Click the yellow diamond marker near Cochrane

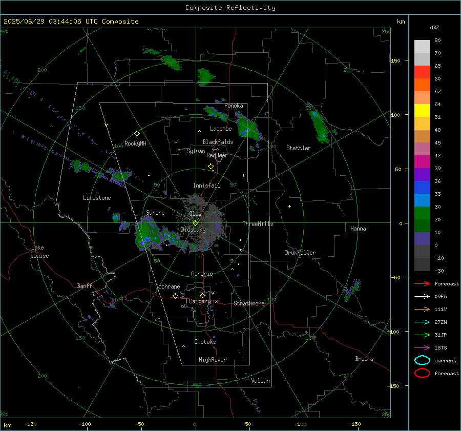[175, 296]
